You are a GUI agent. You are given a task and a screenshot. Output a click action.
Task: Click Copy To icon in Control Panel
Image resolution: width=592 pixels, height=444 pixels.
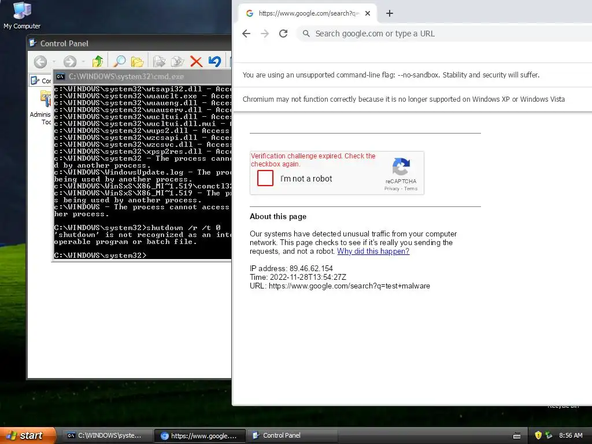click(177, 61)
